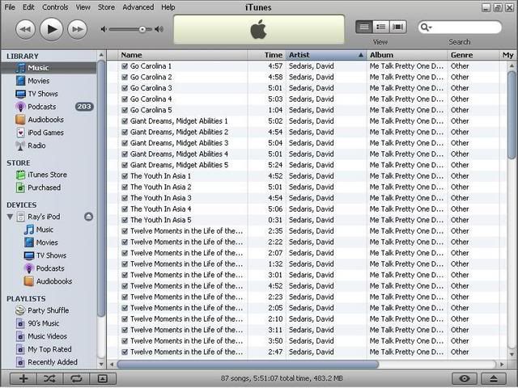518x388 pixels.
Task: Switch to list view
Action: pyautogui.click(x=364, y=27)
